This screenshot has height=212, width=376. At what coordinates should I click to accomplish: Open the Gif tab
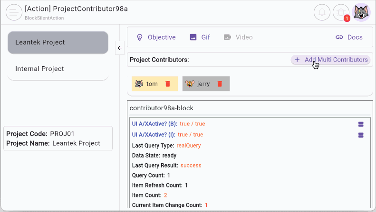pos(200,37)
